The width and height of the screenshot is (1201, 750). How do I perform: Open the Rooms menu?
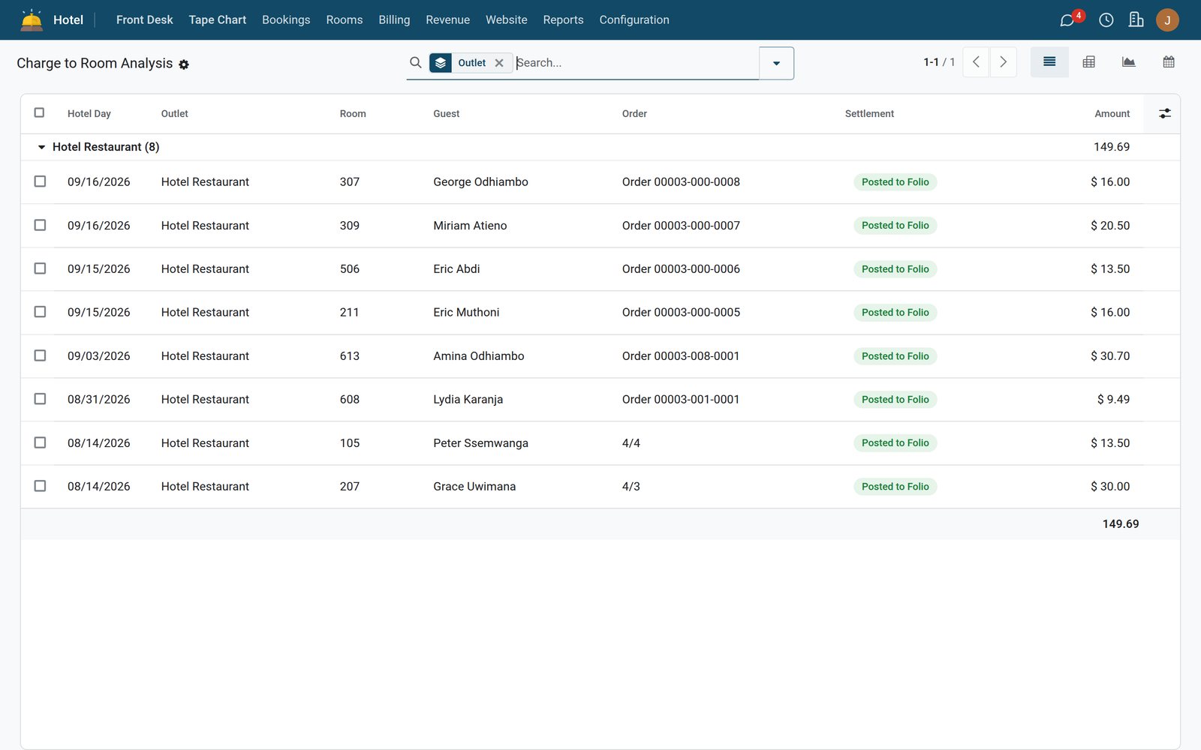click(345, 20)
